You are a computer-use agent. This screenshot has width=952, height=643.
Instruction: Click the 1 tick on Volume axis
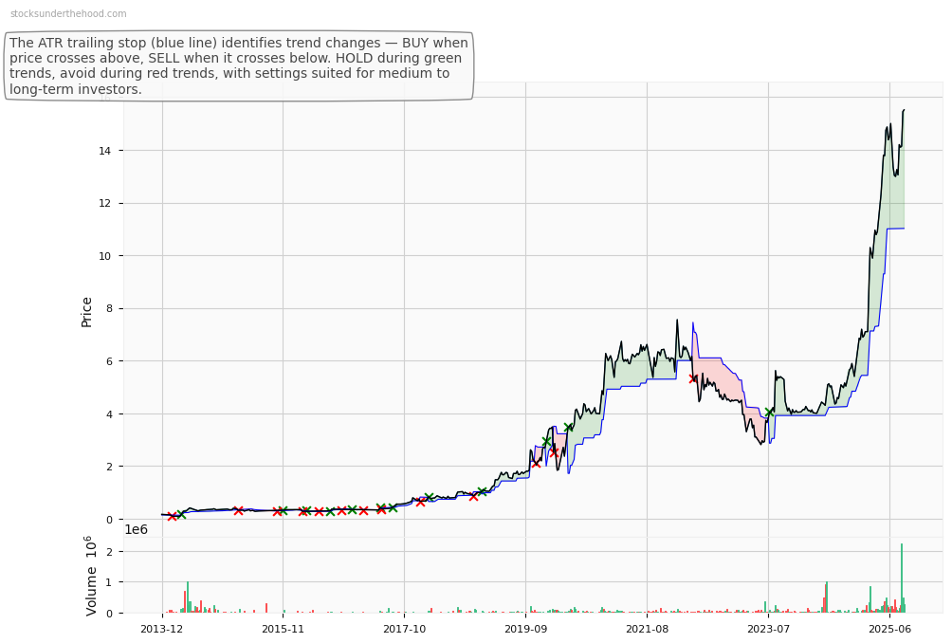(109, 581)
